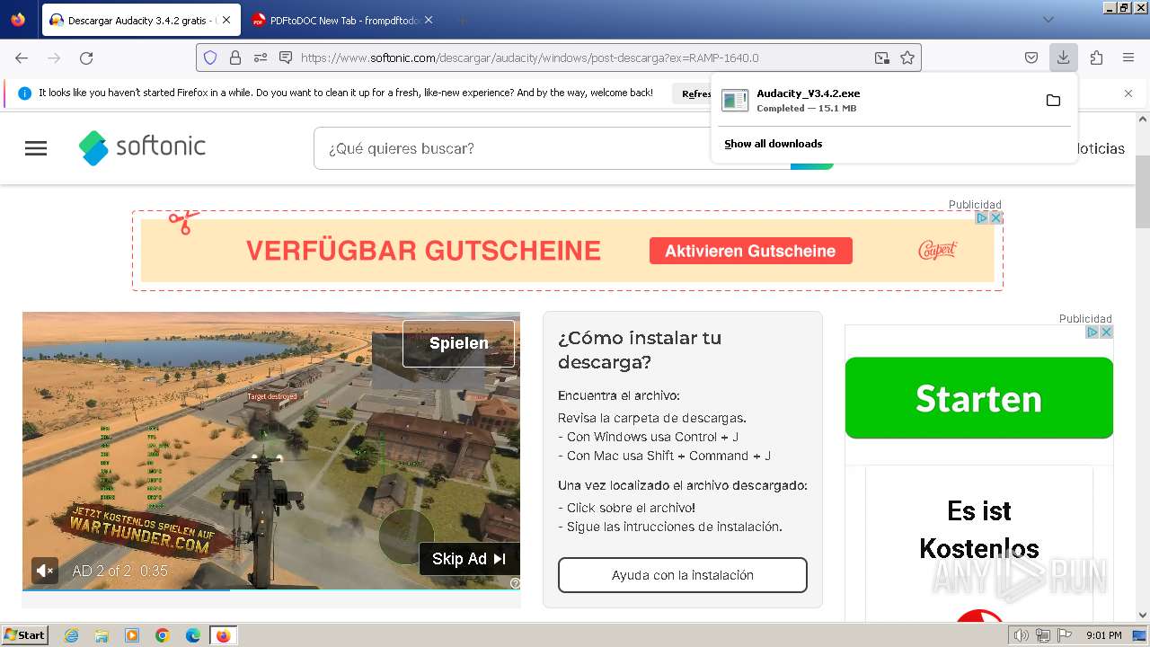Click Aktivieren Gutscheine button
Screen dimensions: 1150x647
(x=750, y=251)
